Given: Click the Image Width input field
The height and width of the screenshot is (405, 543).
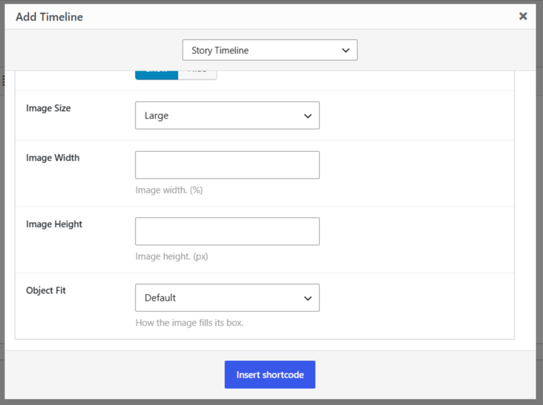Looking at the screenshot, I should click(227, 165).
